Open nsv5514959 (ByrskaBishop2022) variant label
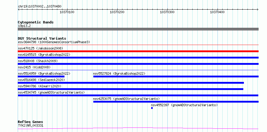This screenshot has height=132, width=267. [x=44, y=73]
